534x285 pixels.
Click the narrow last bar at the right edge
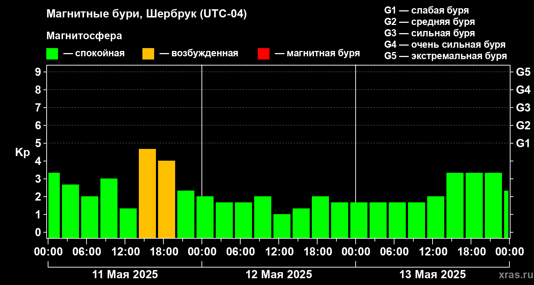pyautogui.click(x=506, y=214)
